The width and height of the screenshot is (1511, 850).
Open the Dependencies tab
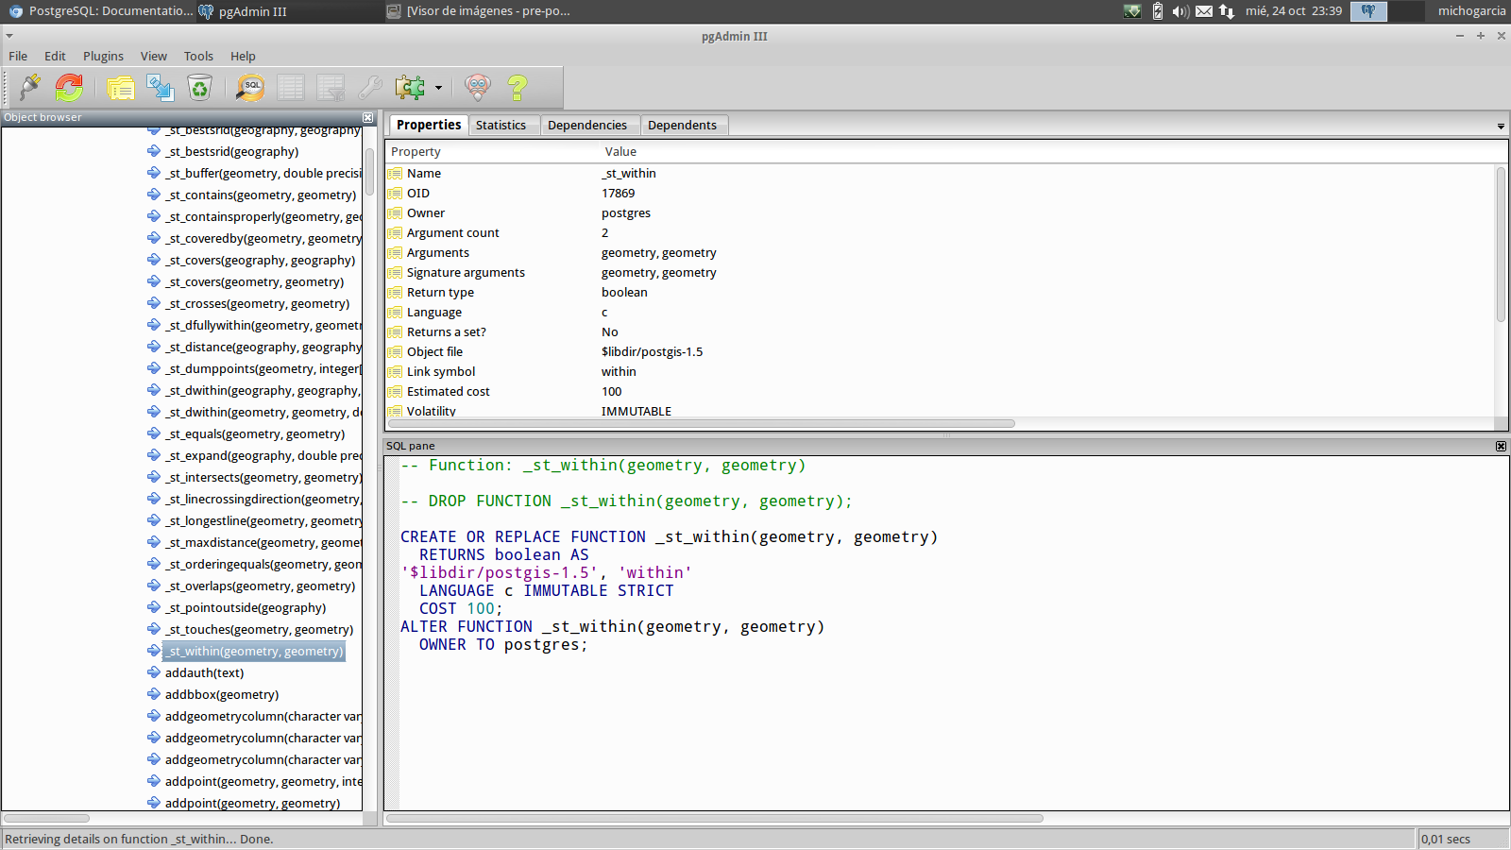tap(586, 126)
